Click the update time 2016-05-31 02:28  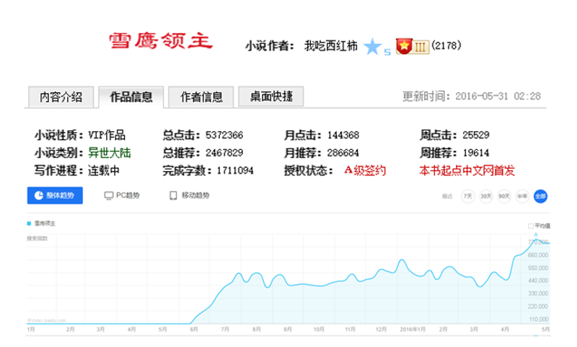pos(498,97)
